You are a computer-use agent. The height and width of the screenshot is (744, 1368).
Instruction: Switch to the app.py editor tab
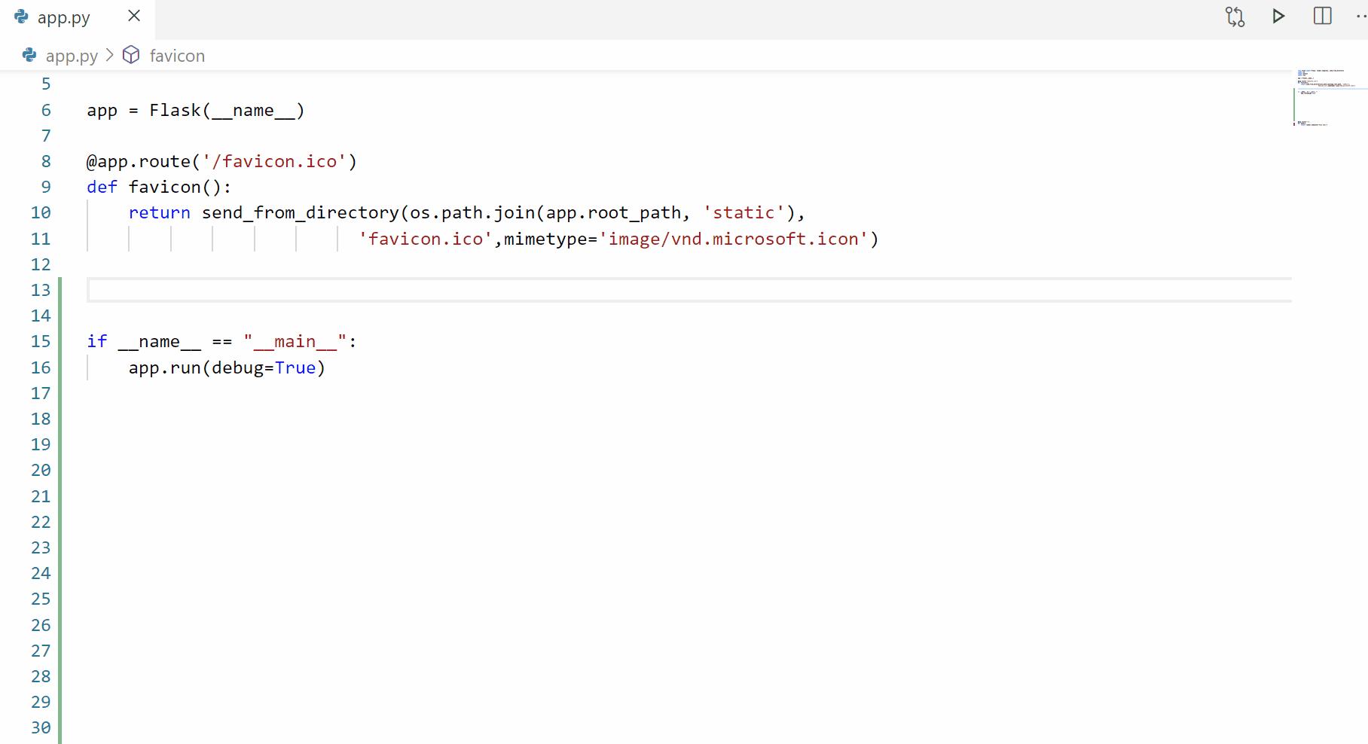click(x=64, y=16)
